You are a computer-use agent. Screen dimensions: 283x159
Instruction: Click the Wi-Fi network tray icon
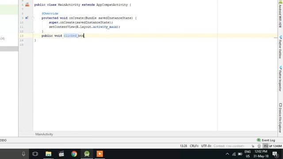point(234,154)
